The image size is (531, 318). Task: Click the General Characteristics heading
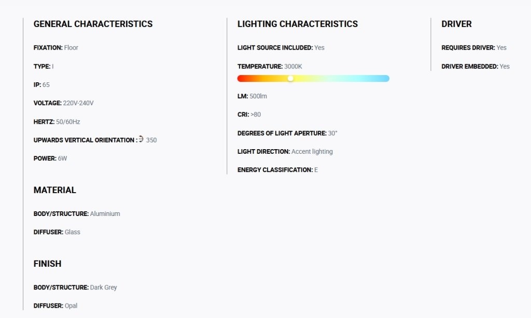click(93, 24)
